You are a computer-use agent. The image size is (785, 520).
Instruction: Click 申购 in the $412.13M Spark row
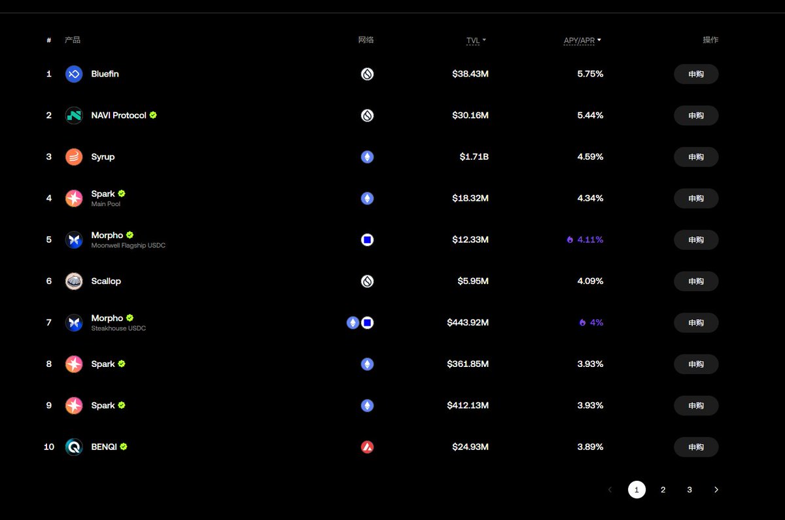click(x=696, y=406)
